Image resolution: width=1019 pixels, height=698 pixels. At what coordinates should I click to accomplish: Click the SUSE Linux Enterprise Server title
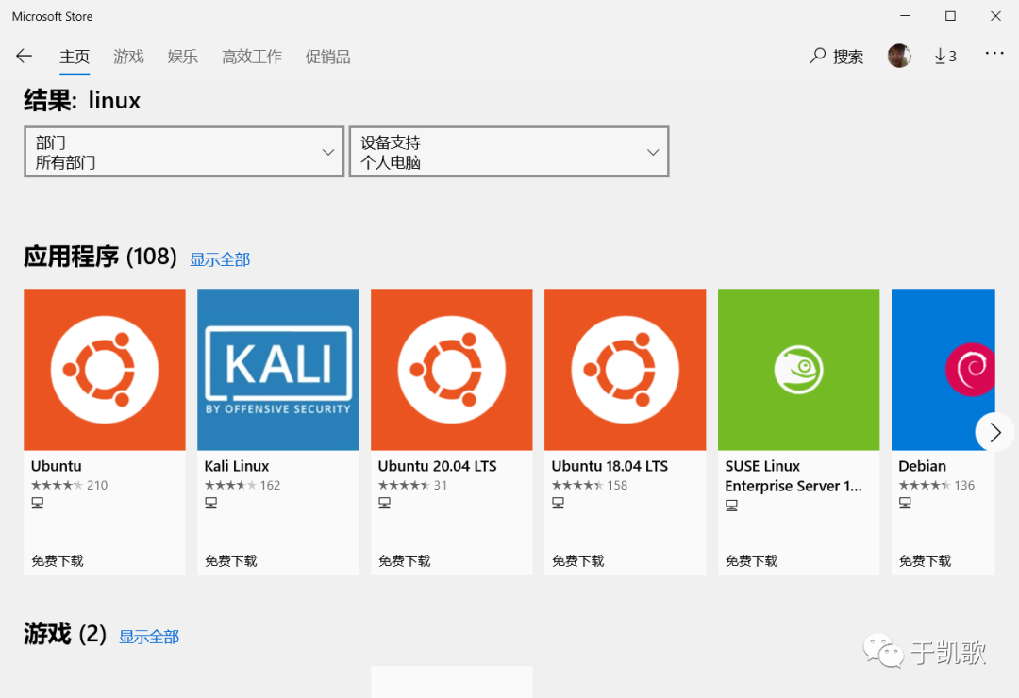coord(793,475)
